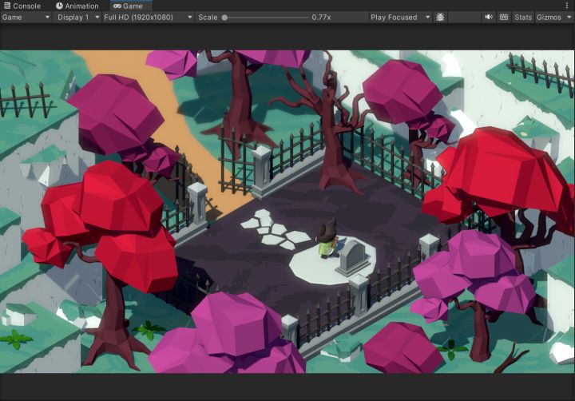Open the Full HD resolution dropdown
Viewport: 575px width, 401px height.
click(x=148, y=18)
